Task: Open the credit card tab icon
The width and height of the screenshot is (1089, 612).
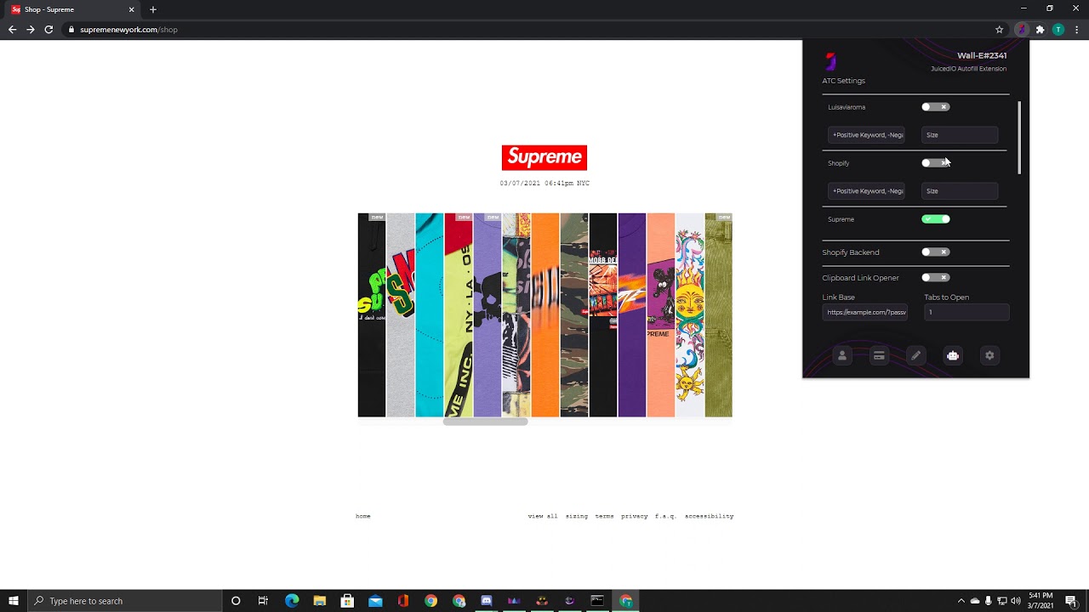Action: coord(879,356)
